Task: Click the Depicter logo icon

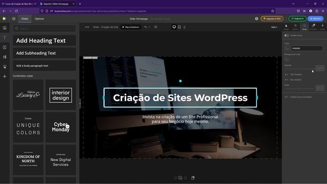Action: [5, 18]
